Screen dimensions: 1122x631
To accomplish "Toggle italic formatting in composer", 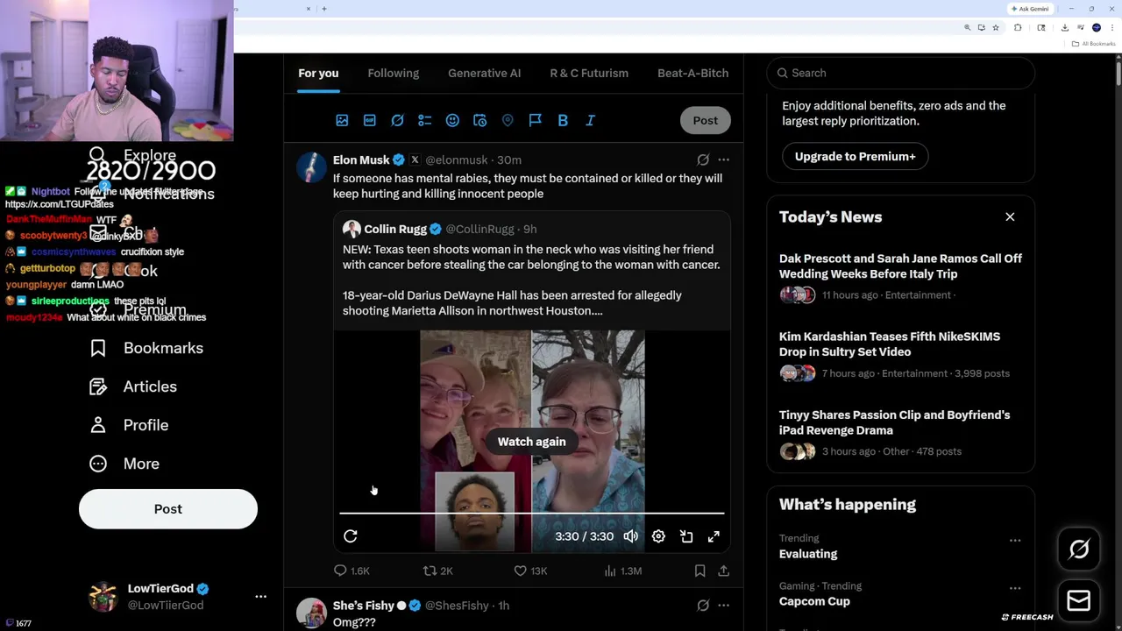I will (590, 120).
